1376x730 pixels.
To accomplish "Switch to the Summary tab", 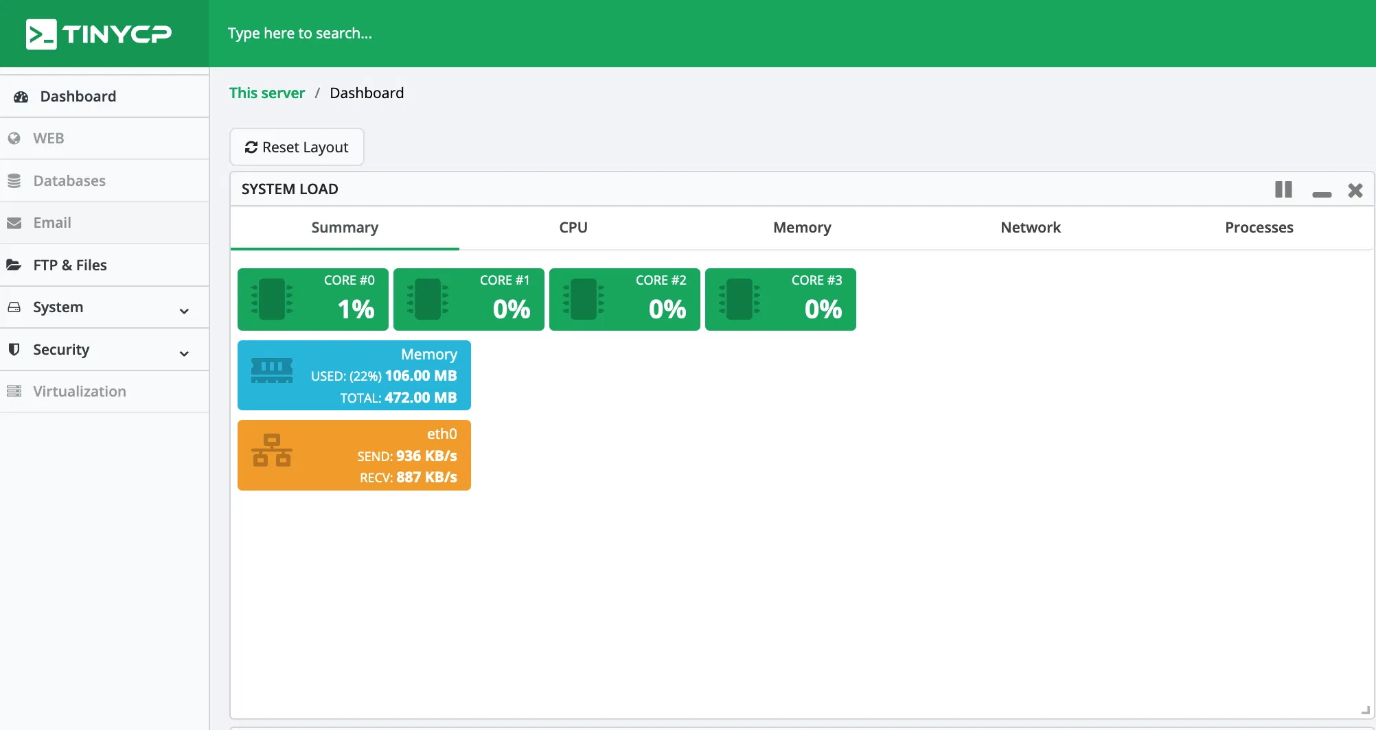I will point(345,228).
